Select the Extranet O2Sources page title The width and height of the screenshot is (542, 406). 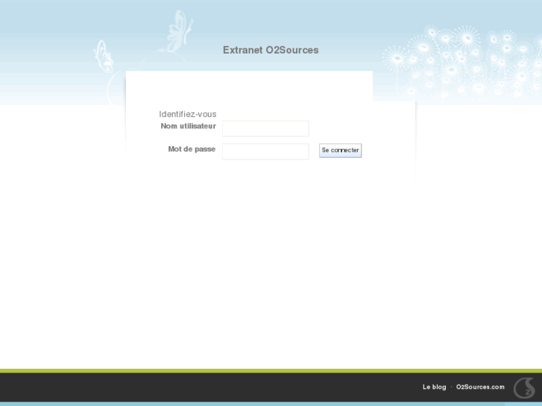(271, 50)
